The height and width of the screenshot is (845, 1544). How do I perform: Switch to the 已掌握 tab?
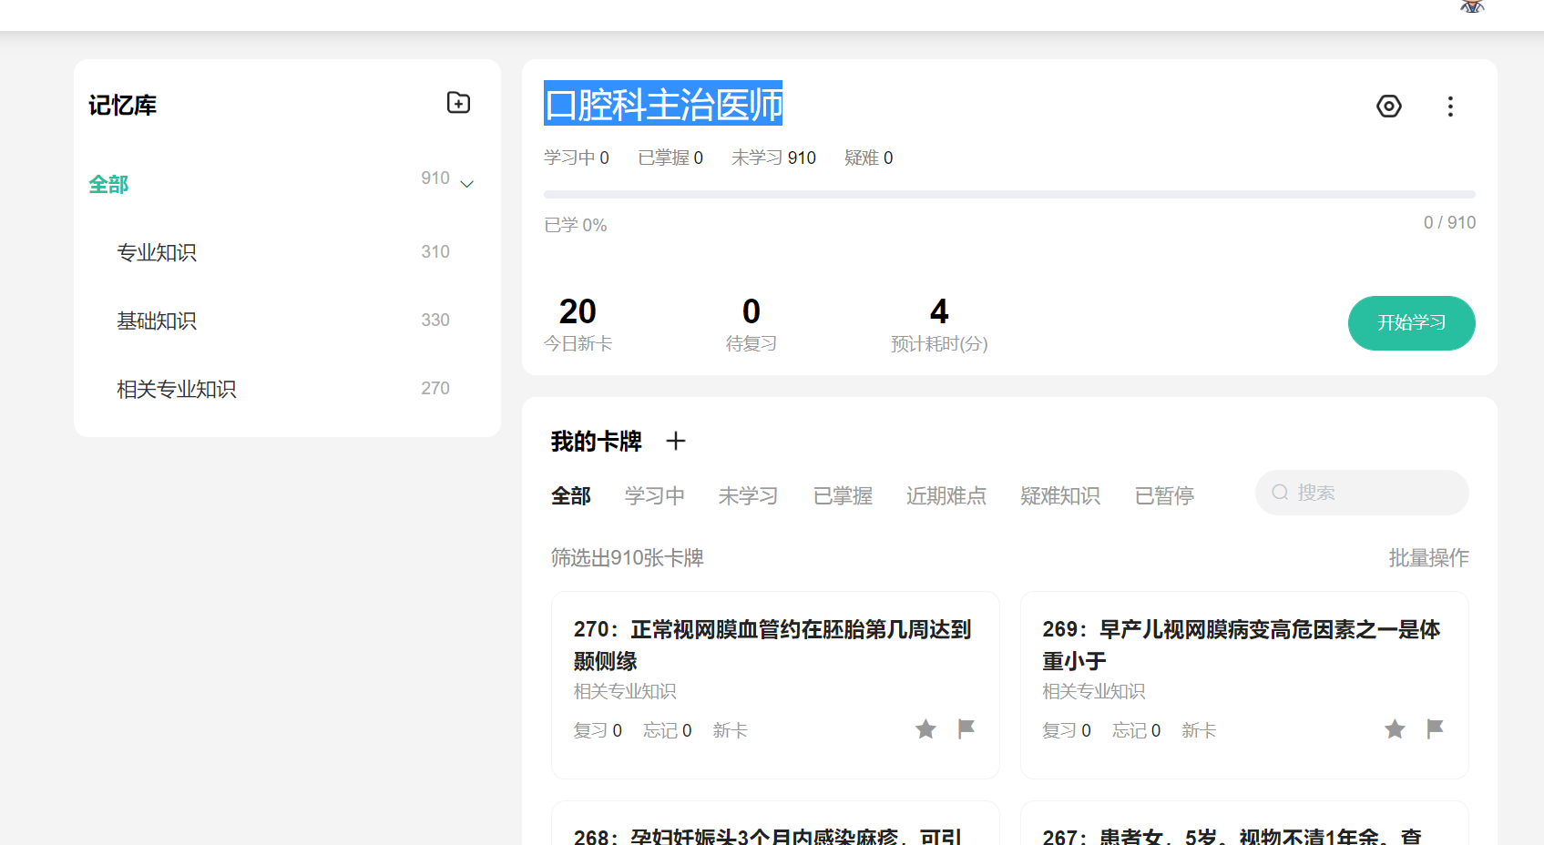[843, 496]
